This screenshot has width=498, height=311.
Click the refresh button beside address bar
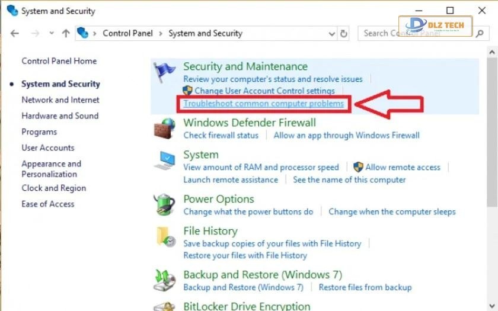pos(344,33)
